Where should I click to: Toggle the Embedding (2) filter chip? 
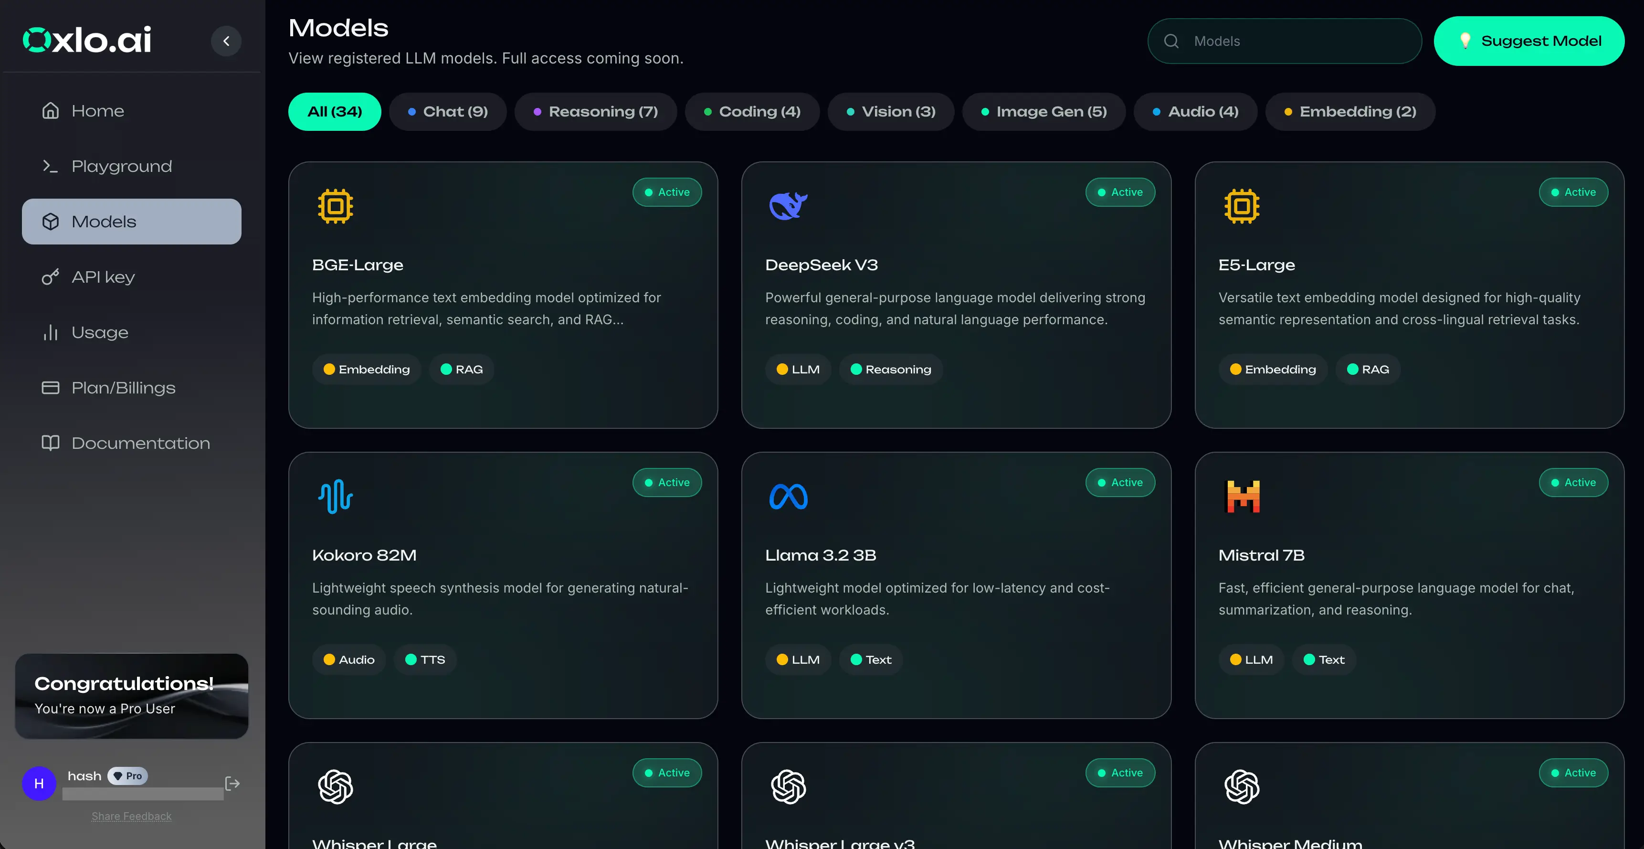pyautogui.click(x=1350, y=111)
